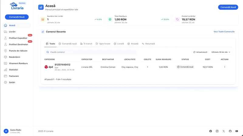Image resolution: width=243 pixels, height=136 pixels.
Task: Click the IR user avatar
Action: pyautogui.click(x=6, y=131)
